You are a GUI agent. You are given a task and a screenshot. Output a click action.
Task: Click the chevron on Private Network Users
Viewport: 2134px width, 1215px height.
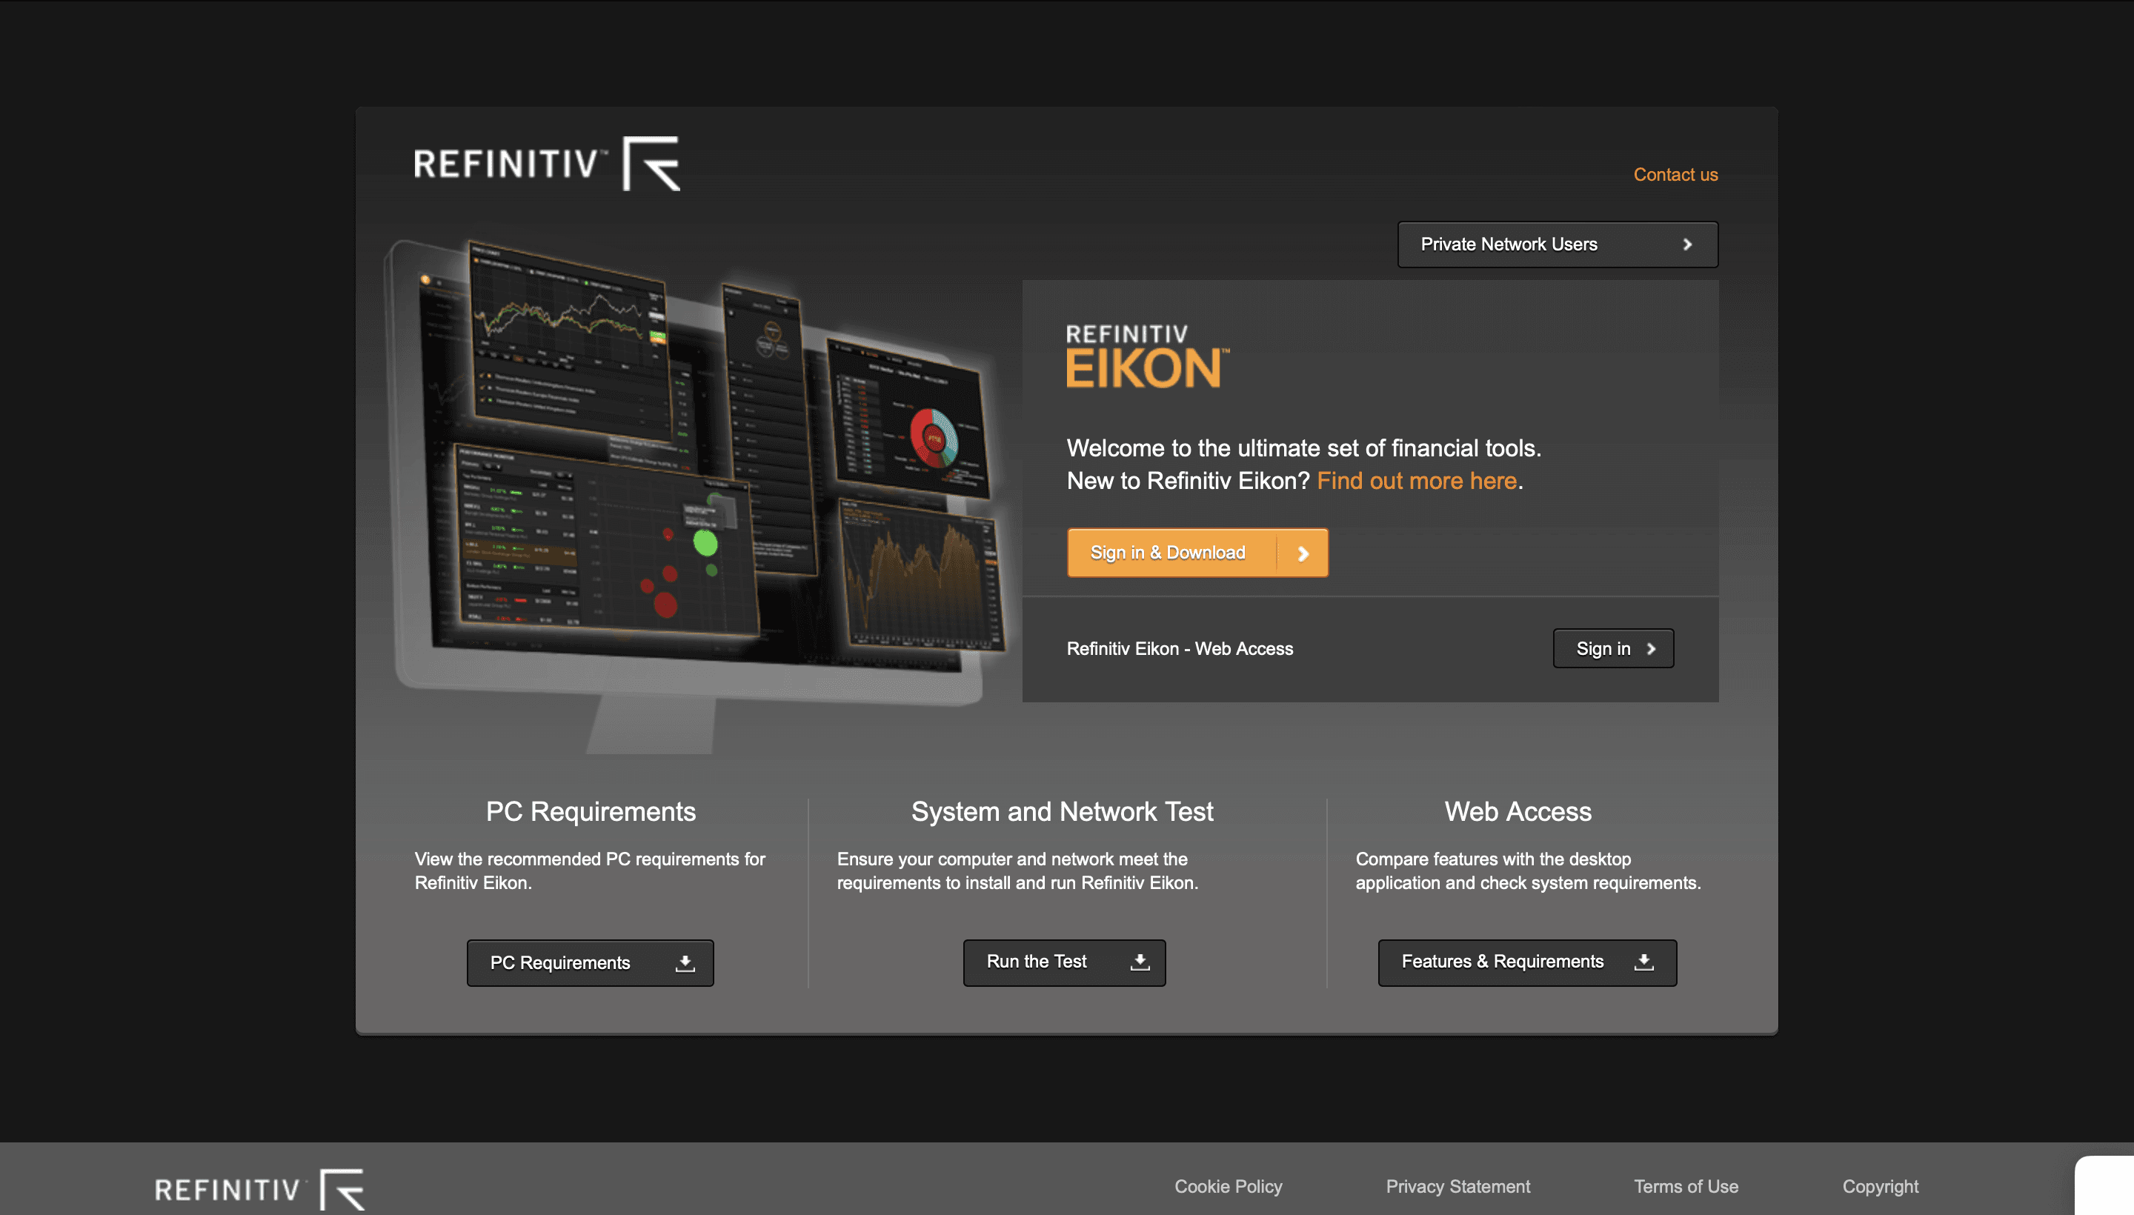coord(1687,244)
